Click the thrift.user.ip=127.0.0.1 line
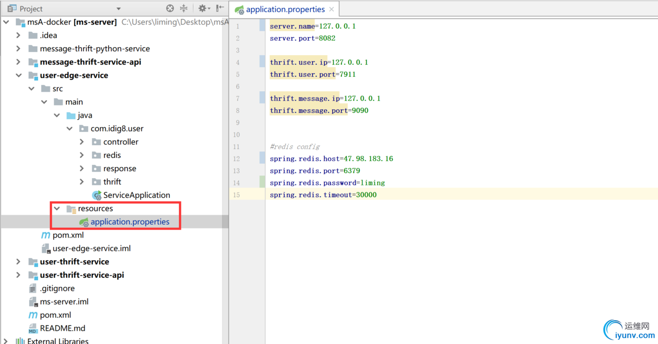The image size is (658, 344). 319,63
